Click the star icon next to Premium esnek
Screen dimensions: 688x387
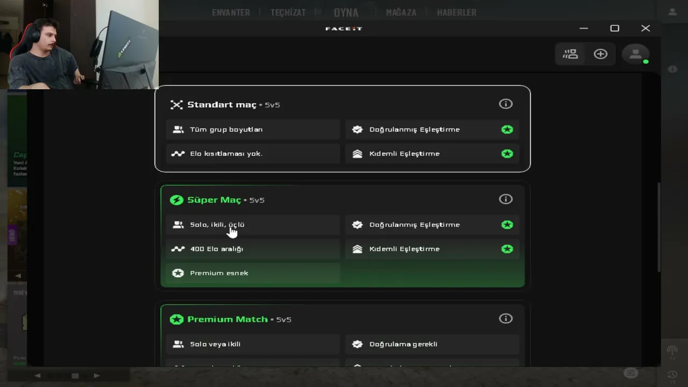(178, 273)
